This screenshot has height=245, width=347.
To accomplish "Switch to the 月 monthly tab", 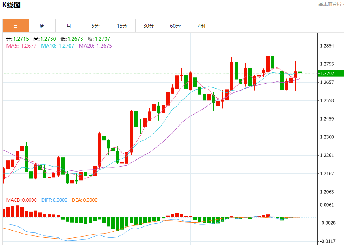I will pyautogui.click(x=69, y=26).
